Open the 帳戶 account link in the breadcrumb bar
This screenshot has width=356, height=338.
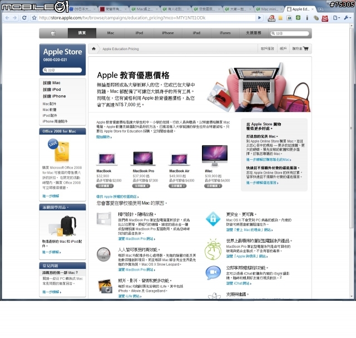coord(283,48)
